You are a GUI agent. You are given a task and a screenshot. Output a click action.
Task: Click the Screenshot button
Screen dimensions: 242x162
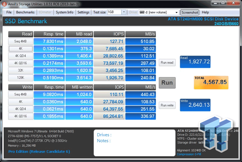(x=190, y=12)
